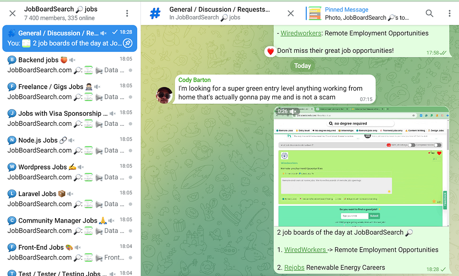Open the Front-End Jobs topic

click(70, 252)
